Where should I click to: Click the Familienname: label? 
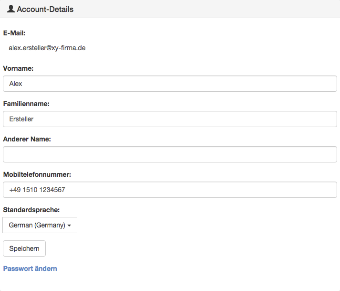coord(26,104)
